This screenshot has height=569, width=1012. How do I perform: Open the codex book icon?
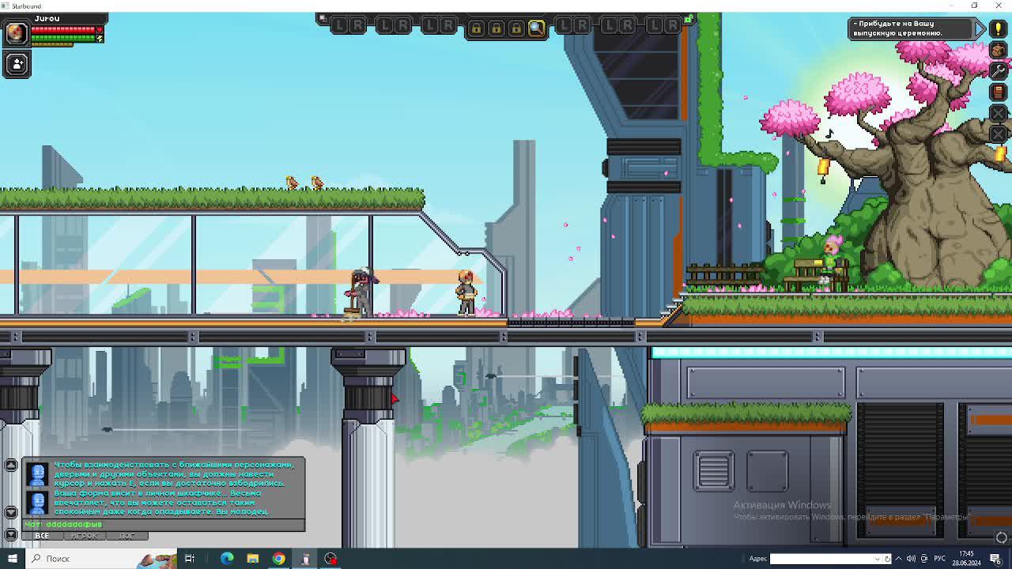tap(998, 92)
